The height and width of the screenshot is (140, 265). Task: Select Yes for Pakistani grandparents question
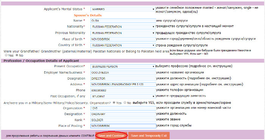tap(6, 55)
